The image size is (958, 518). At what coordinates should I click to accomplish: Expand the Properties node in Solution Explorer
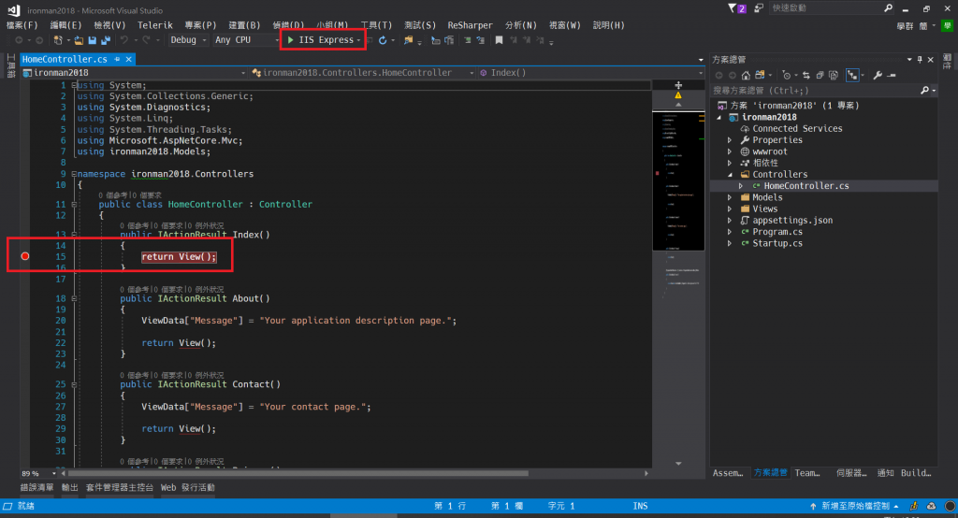730,140
